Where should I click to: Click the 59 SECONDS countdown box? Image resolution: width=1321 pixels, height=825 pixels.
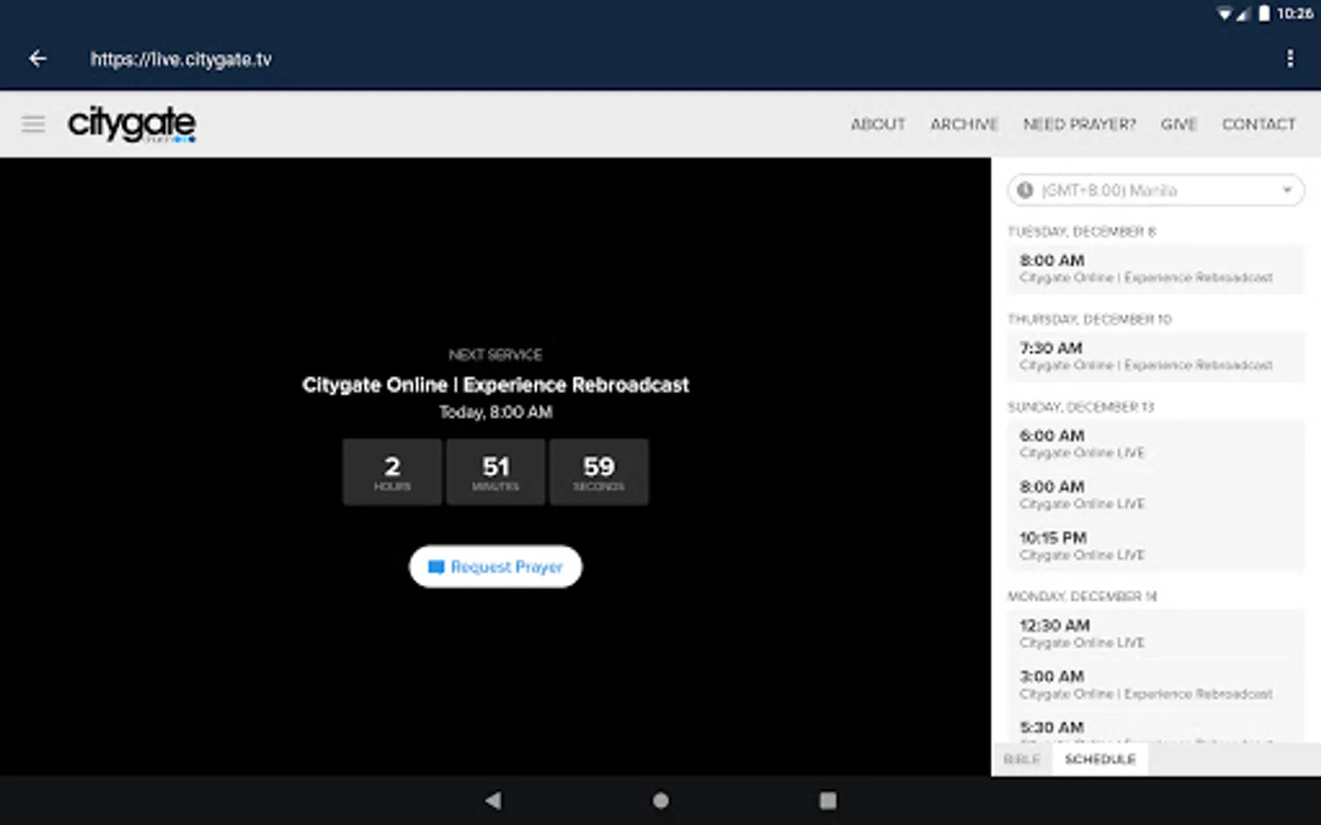click(x=599, y=472)
